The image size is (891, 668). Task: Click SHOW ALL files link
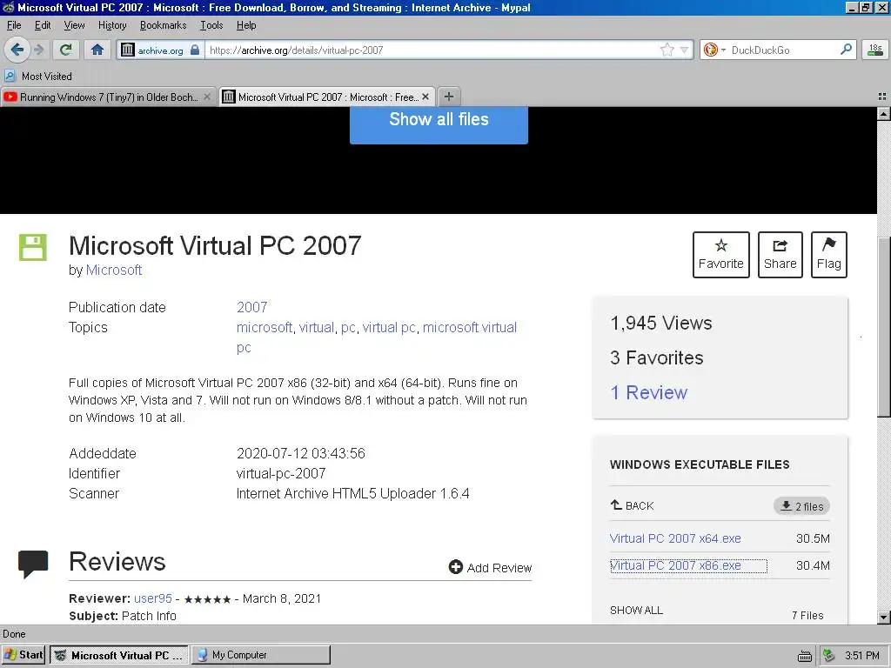coord(636,610)
